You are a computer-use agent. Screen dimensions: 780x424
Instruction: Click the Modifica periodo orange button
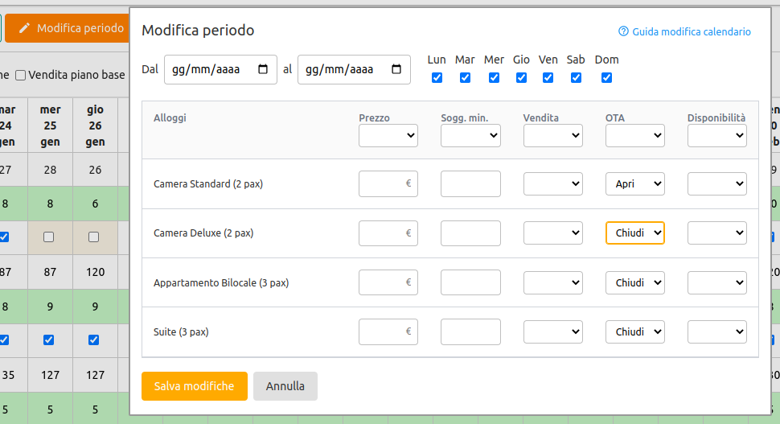pos(69,28)
